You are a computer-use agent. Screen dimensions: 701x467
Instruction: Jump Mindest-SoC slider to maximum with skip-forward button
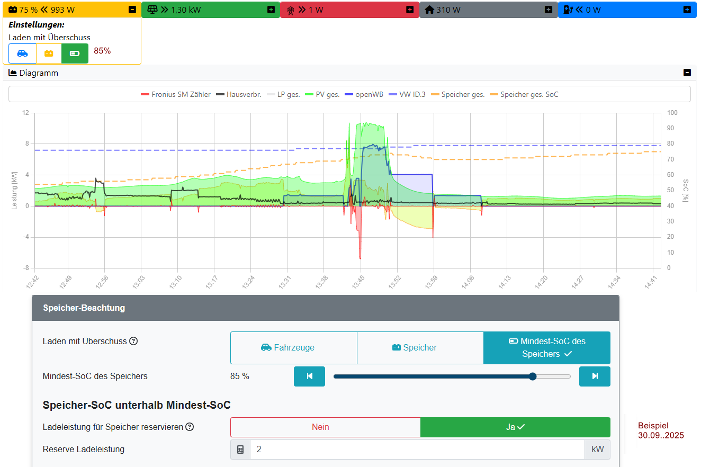(595, 376)
